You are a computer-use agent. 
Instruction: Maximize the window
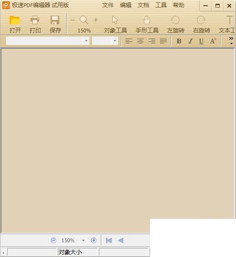pyautogui.click(x=217, y=6)
